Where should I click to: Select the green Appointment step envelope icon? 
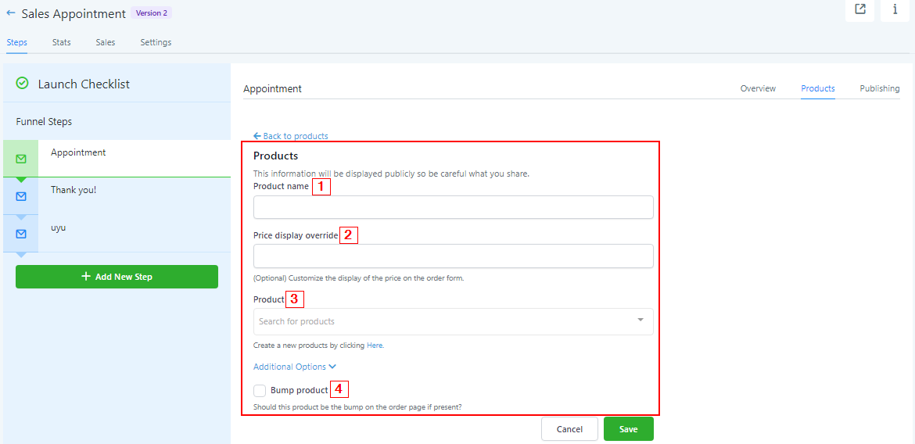point(21,159)
